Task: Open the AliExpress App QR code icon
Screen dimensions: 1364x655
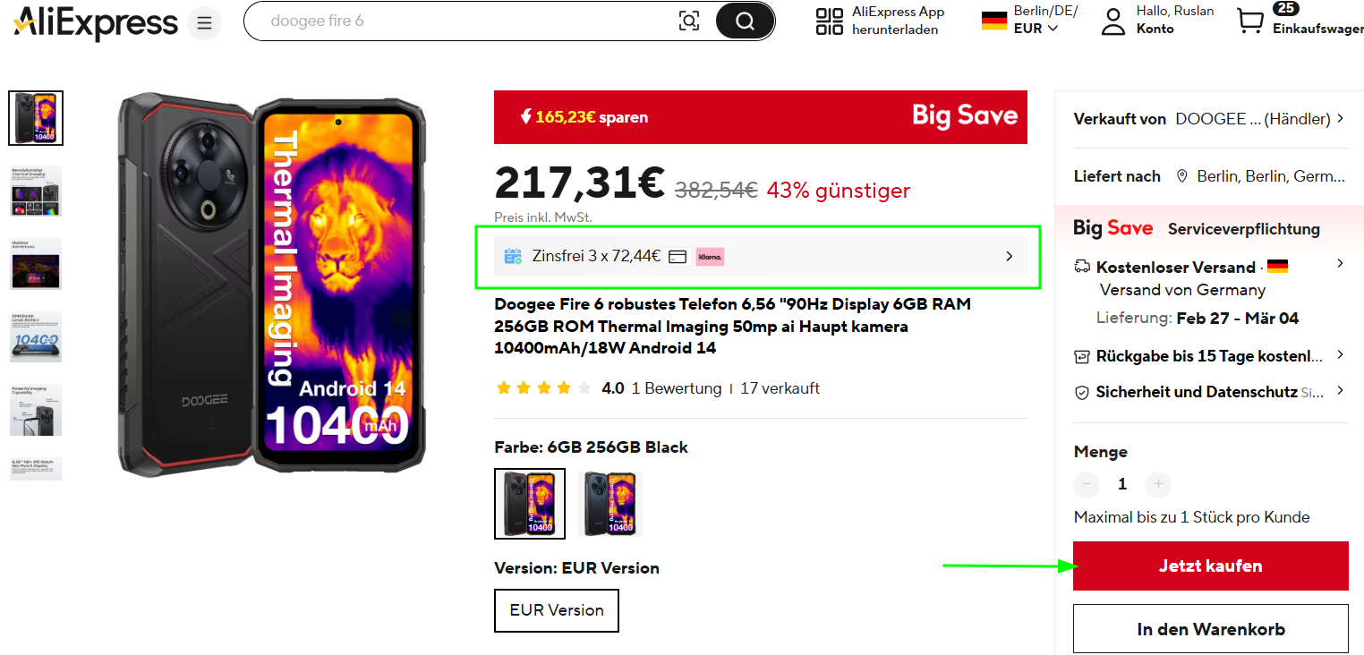Action: pyautogui.click(x=830, y=21)
